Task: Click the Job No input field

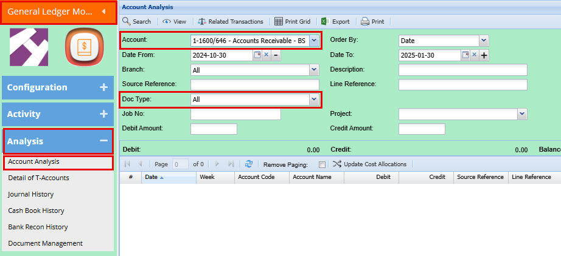Action: 235,114
